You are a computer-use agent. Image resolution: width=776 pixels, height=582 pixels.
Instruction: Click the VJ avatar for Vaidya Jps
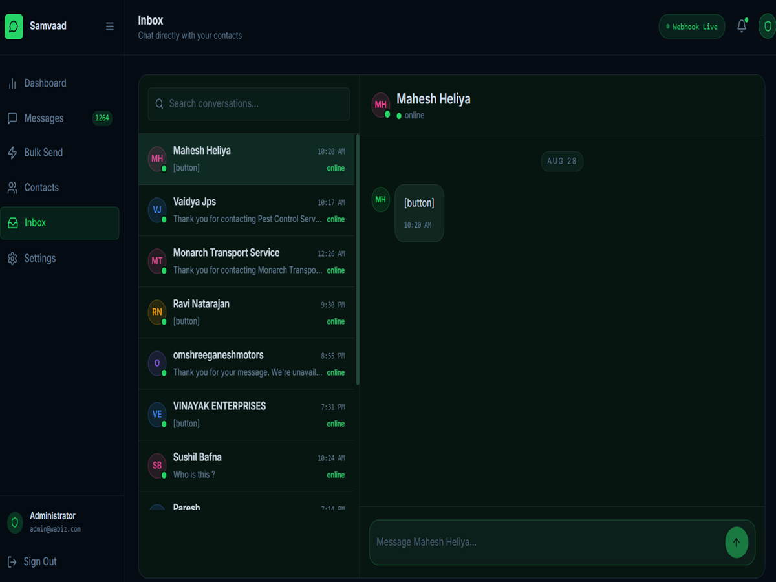pos(157,210)
